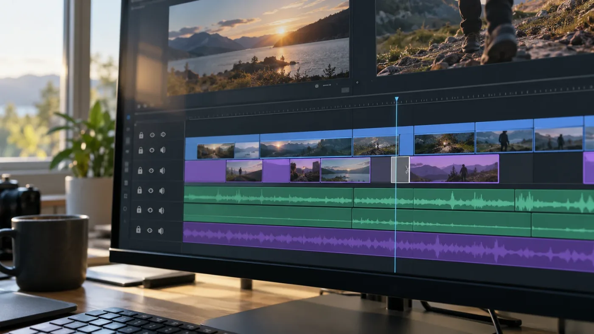Lock the topmost track header row
This screenshot has height=334, width=594.
click(x=140, y=135)
